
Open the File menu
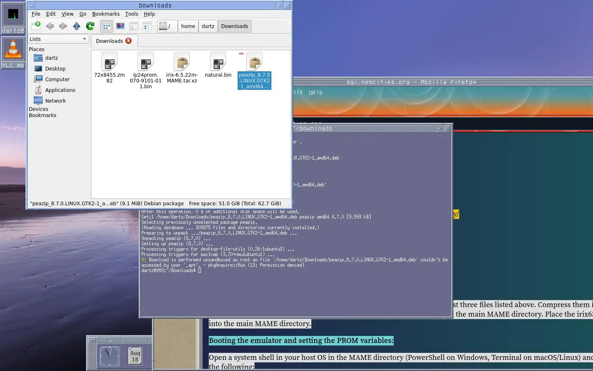36,14
